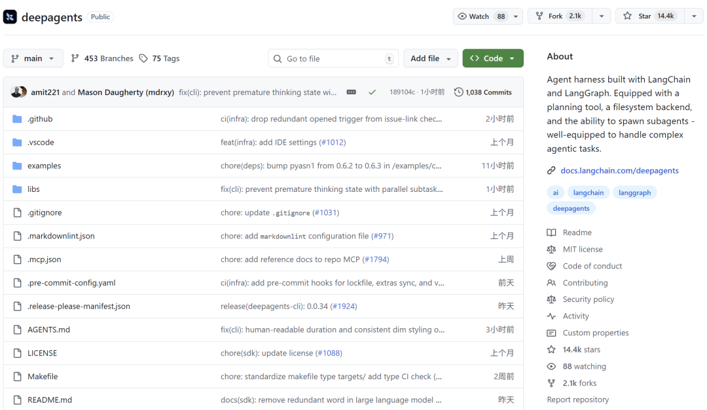Open the green Code dropdown
The image size is (707, 410).
point(492,58)
